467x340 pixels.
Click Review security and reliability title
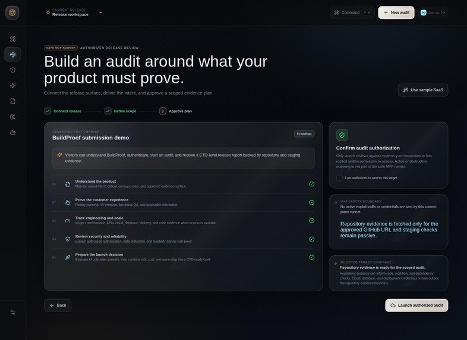click(100, 237)
